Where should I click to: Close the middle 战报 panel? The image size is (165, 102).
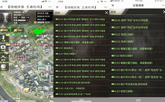(106, 13)
